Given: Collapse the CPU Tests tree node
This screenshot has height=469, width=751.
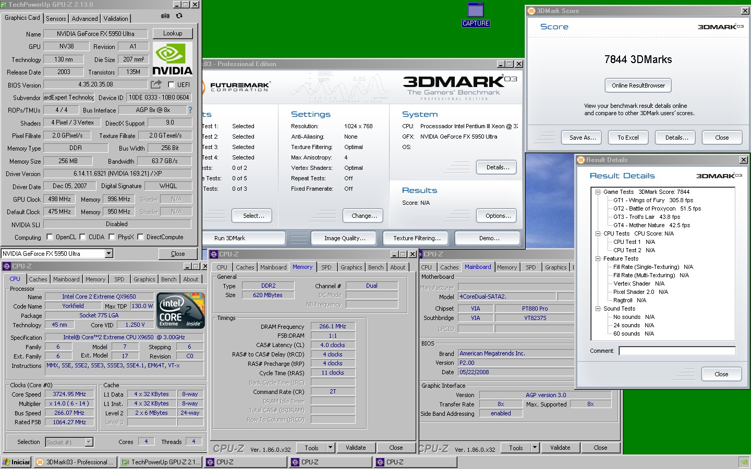Looking at the screenshot, I should (x=598, y=233).
